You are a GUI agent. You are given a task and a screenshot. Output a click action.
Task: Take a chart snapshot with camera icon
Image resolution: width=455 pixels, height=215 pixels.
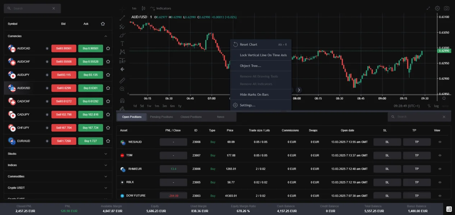[x=446, y=8]
